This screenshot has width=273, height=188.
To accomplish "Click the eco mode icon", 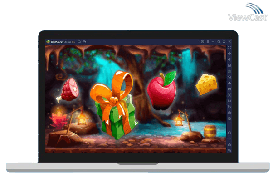I will (229, 119).
